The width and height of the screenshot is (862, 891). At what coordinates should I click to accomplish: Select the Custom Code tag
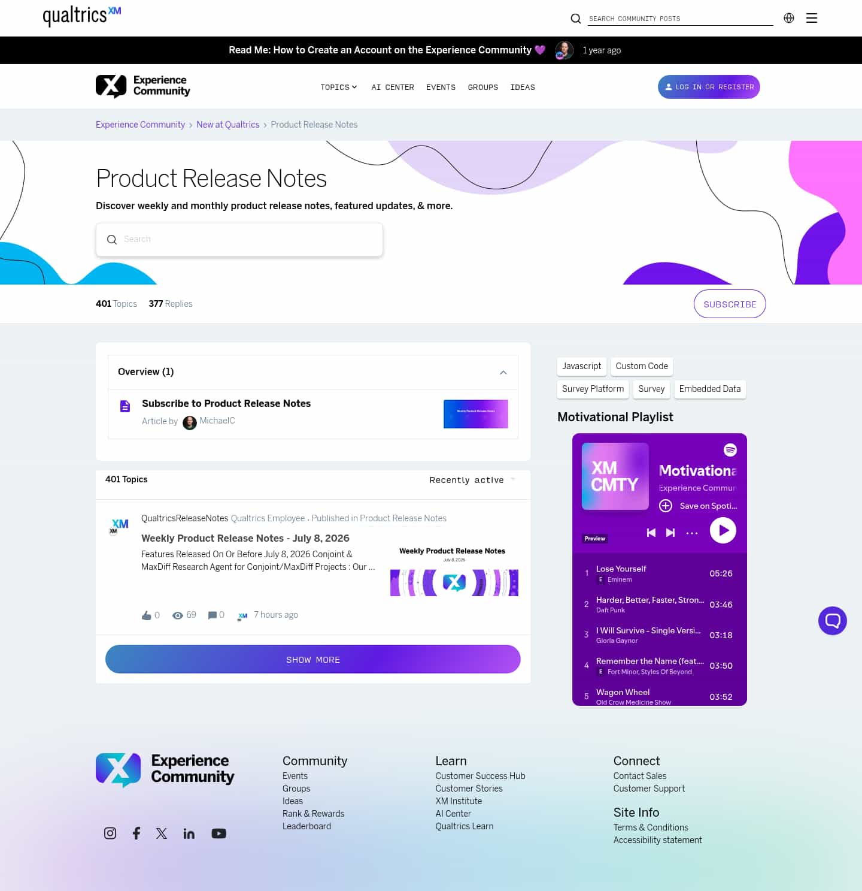pos(642,366)
